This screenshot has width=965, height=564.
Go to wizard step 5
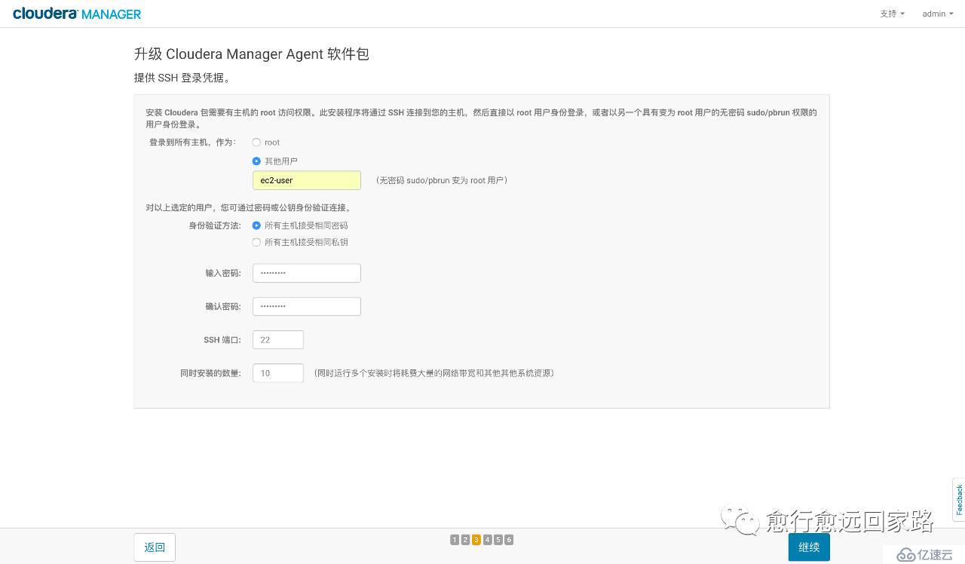pos(498,540)
